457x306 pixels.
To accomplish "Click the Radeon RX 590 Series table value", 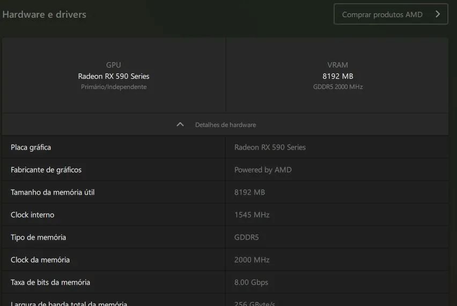I will point(270,147).
